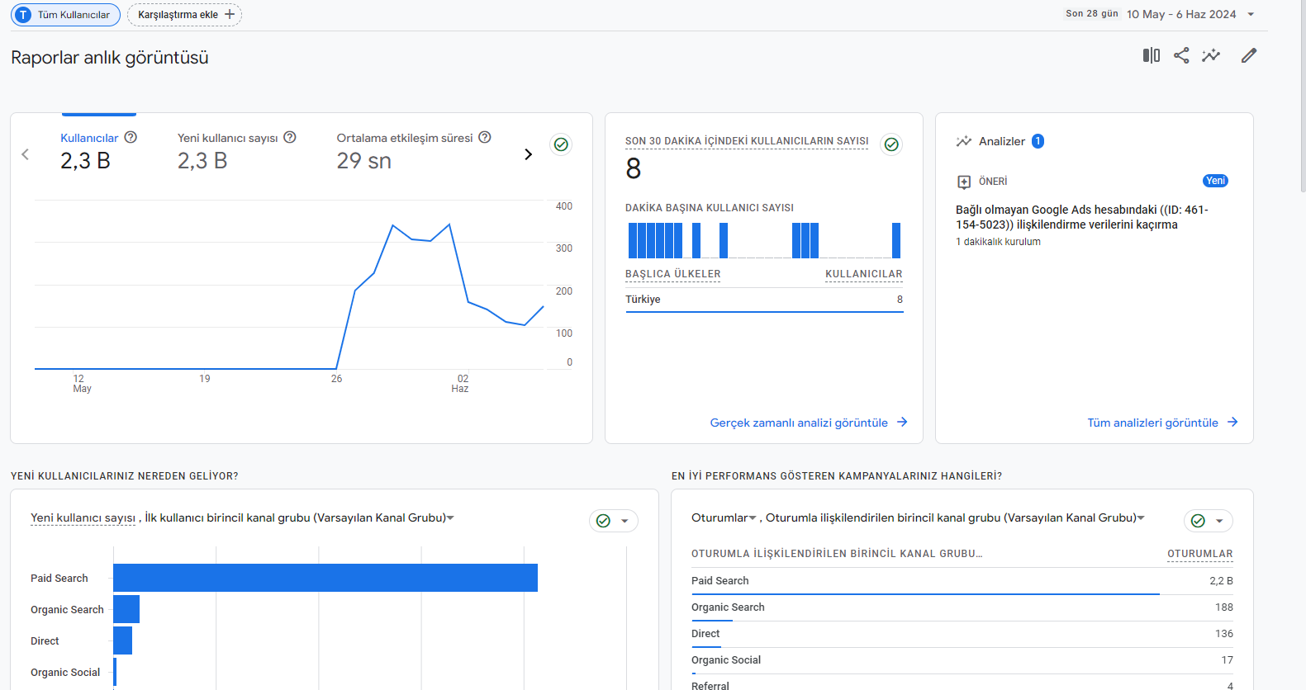The height and width of the screenshot is (690, 1306).
Task: Go to previous metrics with left chevron
Action: 26,154
